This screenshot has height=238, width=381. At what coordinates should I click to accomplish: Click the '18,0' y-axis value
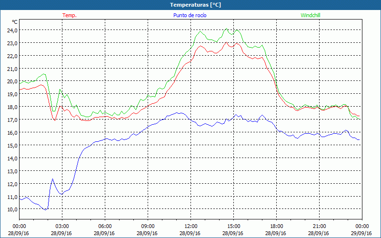click(x=12, y=107)
